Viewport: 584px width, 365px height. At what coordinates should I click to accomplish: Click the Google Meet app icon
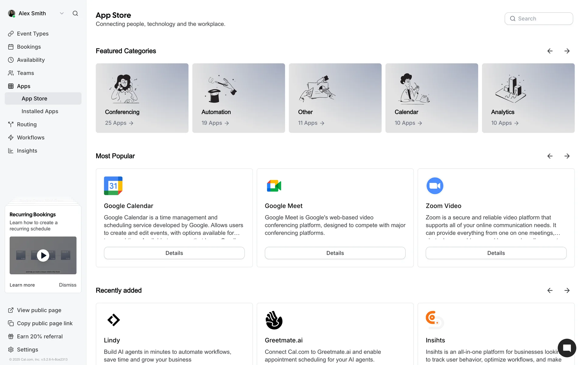(x=274, y=186)
